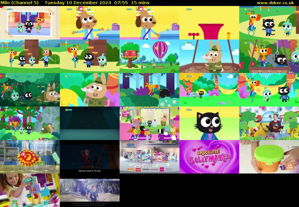The image size is (299, 207).
Task: Open the snowy forest thumbnail with child
Action: pos(90,190)
